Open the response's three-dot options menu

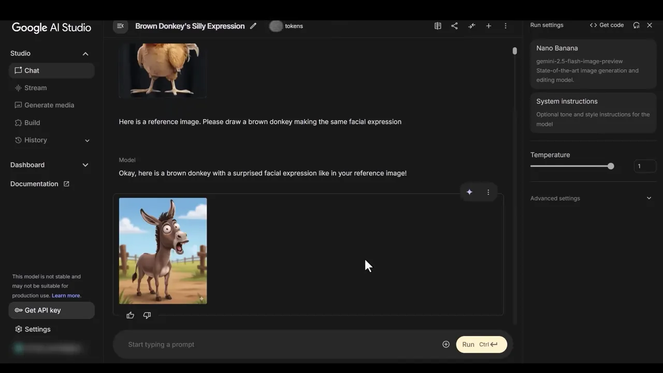point(488,192)
